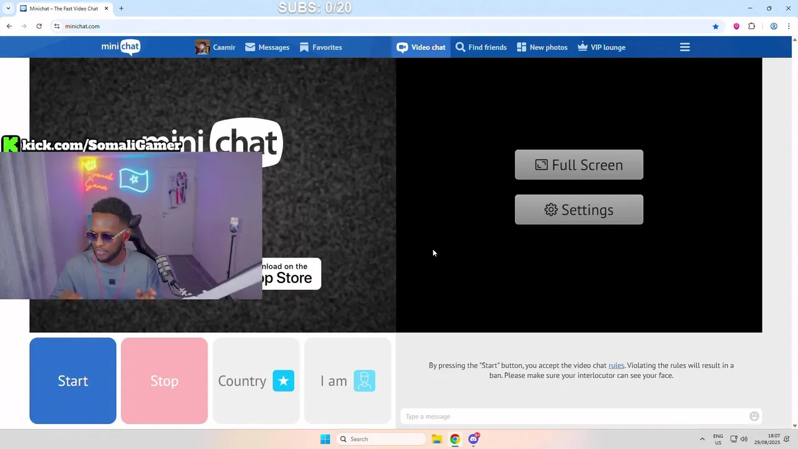Enter the VIP lounge
This screenshot has height=449, width=798.
click(601, 47)
